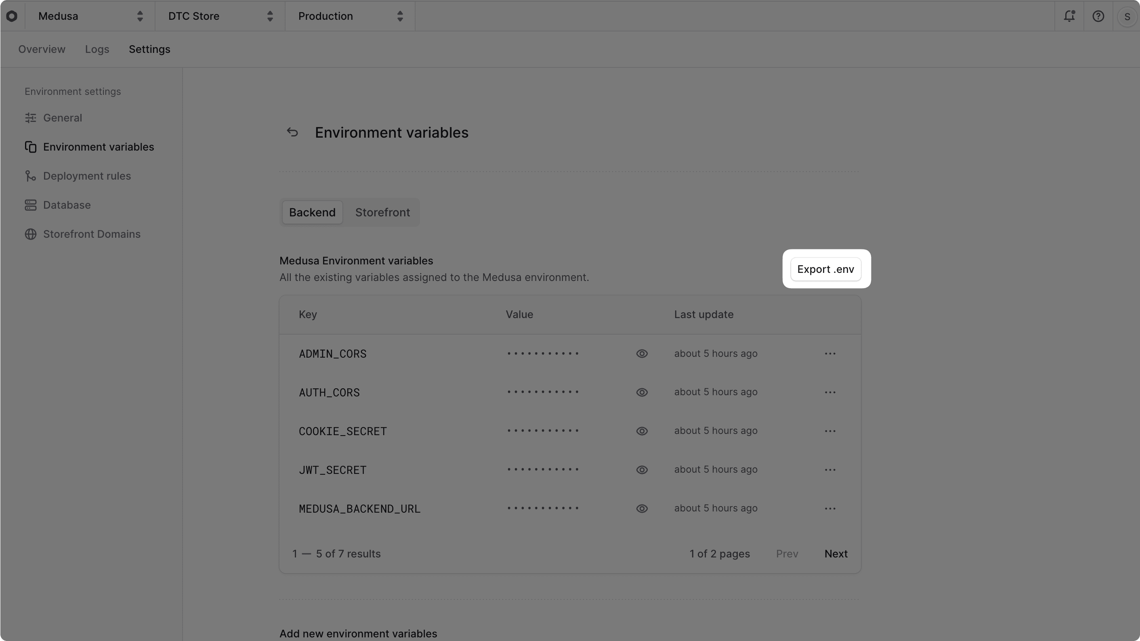Show the COOKIE_SECRET value
The height and width of the screenshot is (641, 1140).
(642, 431)
